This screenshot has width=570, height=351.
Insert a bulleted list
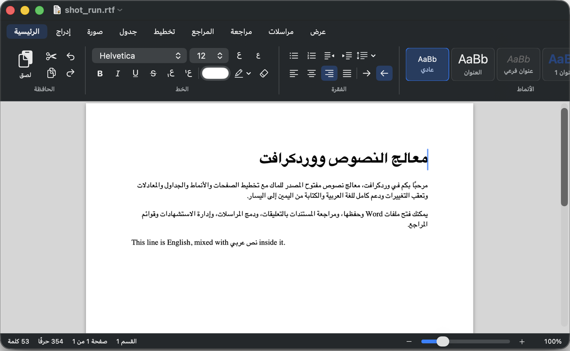pyautogui.click(x=294, y=56)
